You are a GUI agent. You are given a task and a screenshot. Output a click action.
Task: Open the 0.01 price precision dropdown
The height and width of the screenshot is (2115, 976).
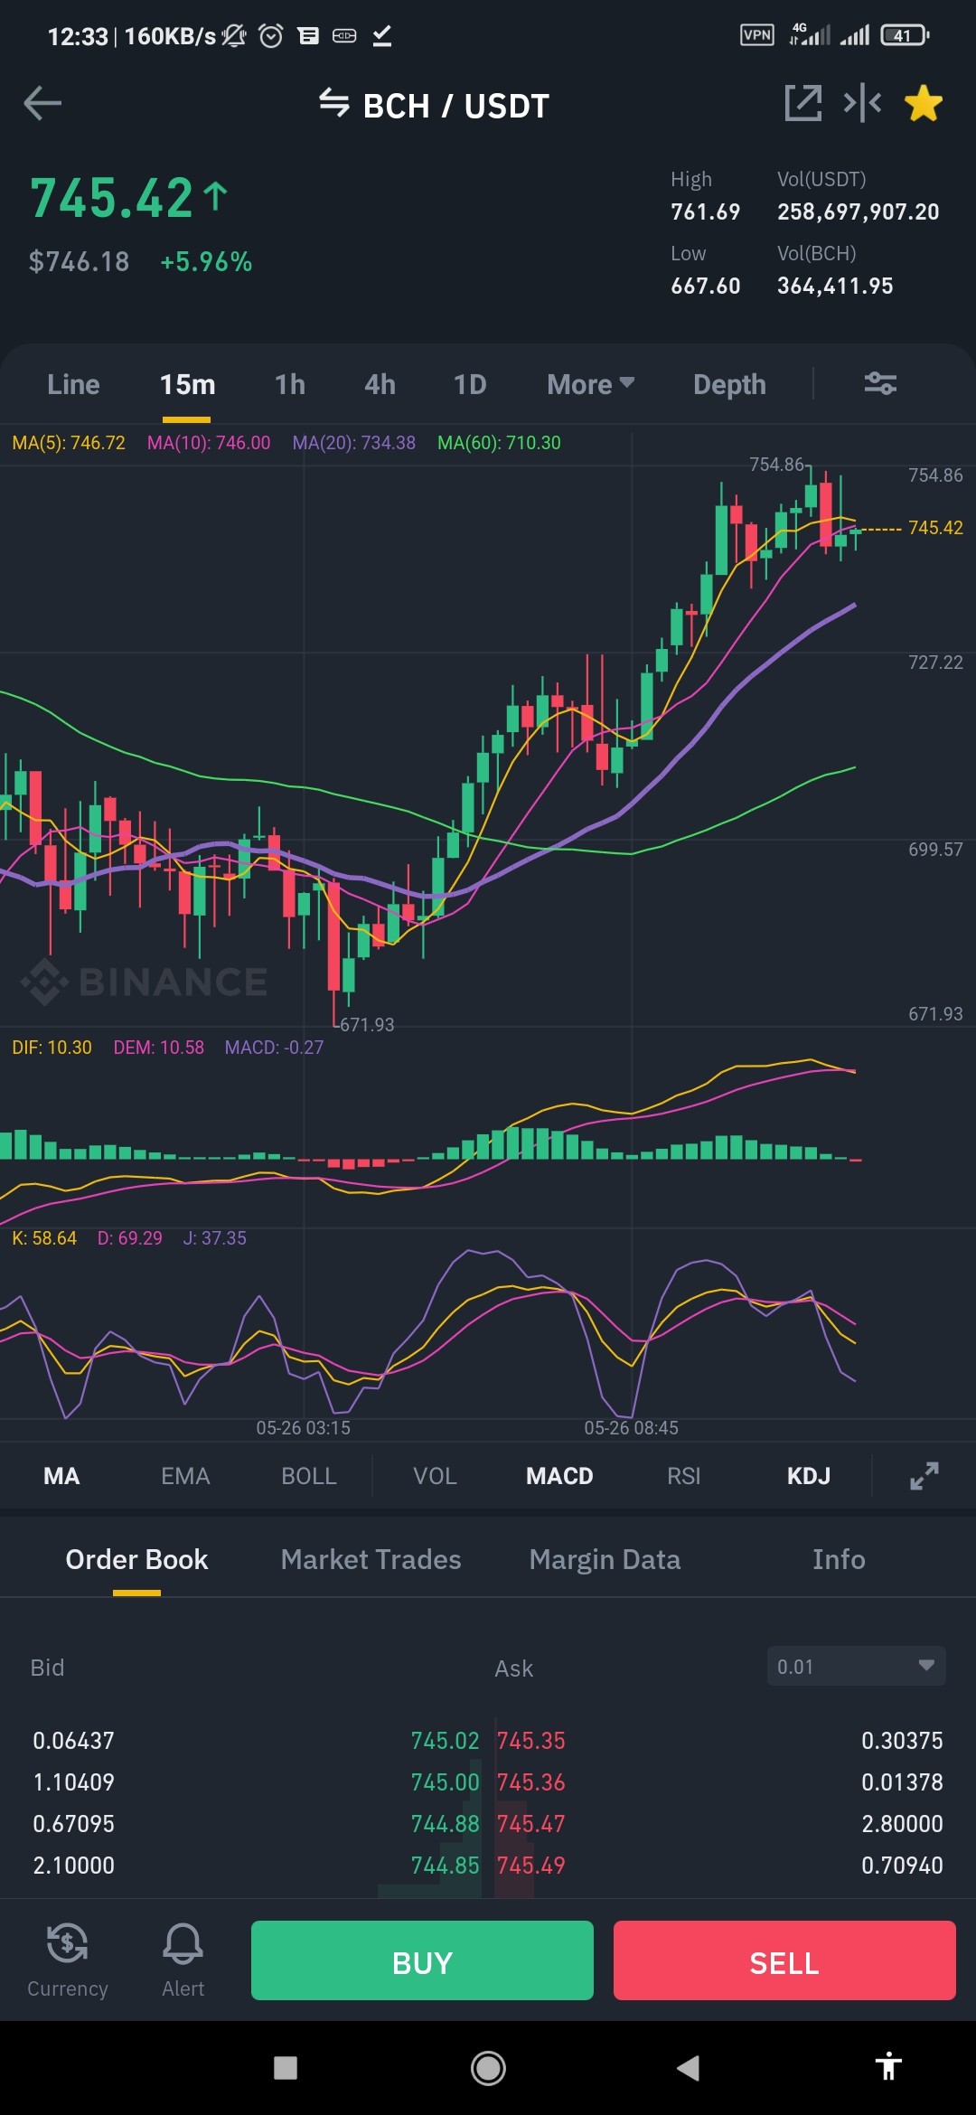856,1666
